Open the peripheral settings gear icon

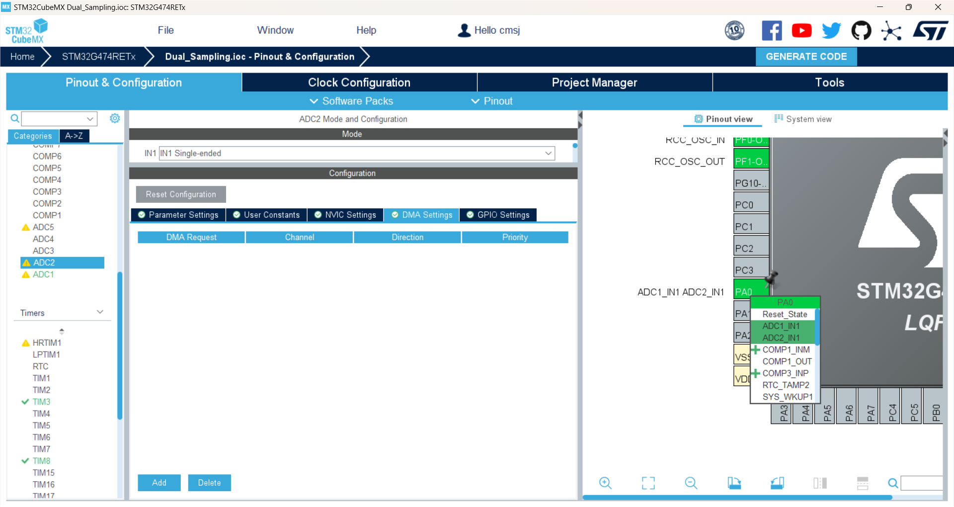pyautogui.click(x=115, y=118)
